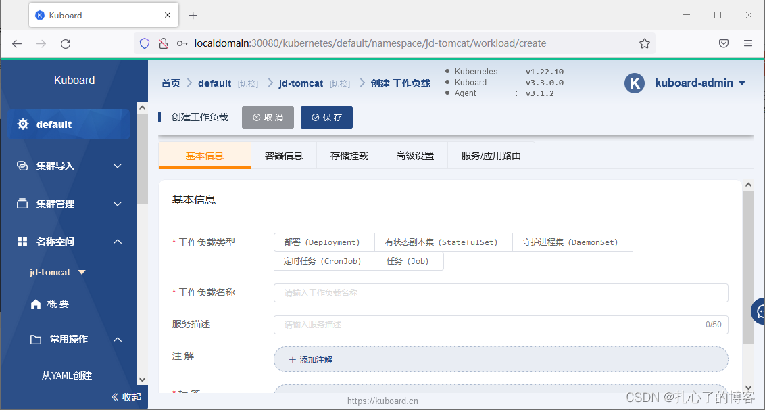
Task: Select the 常用操作 folder icon
Action: pos(35,339)
